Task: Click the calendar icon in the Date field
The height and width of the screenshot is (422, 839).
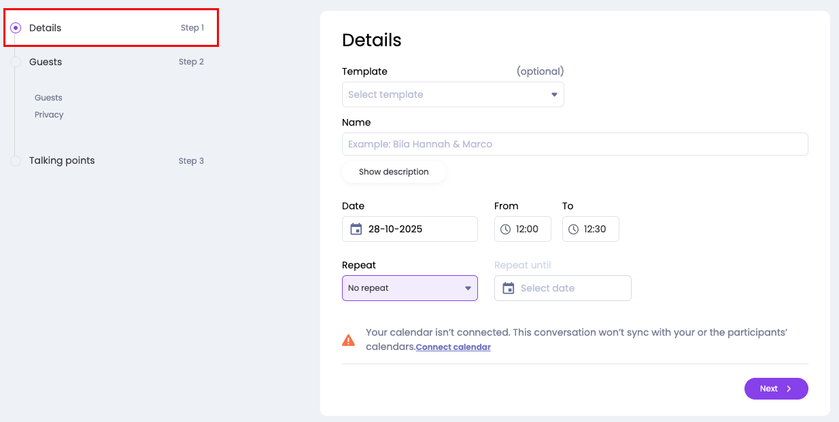Action: [356, 229]
